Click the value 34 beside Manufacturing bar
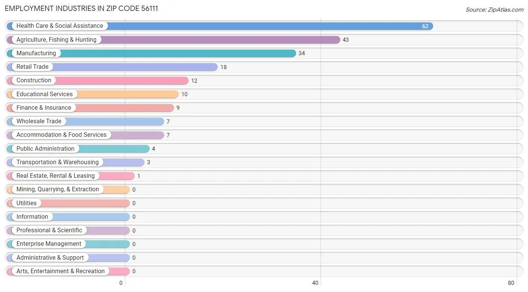The image size is (528, 292). pyautogui.click(x=302, y=53)
